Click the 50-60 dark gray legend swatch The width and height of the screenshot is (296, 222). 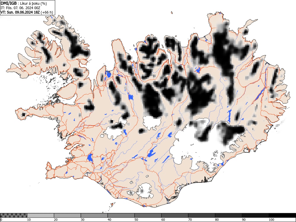click(148, 215)
